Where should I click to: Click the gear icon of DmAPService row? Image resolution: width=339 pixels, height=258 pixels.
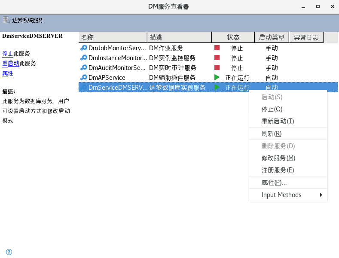click(84, 77)
